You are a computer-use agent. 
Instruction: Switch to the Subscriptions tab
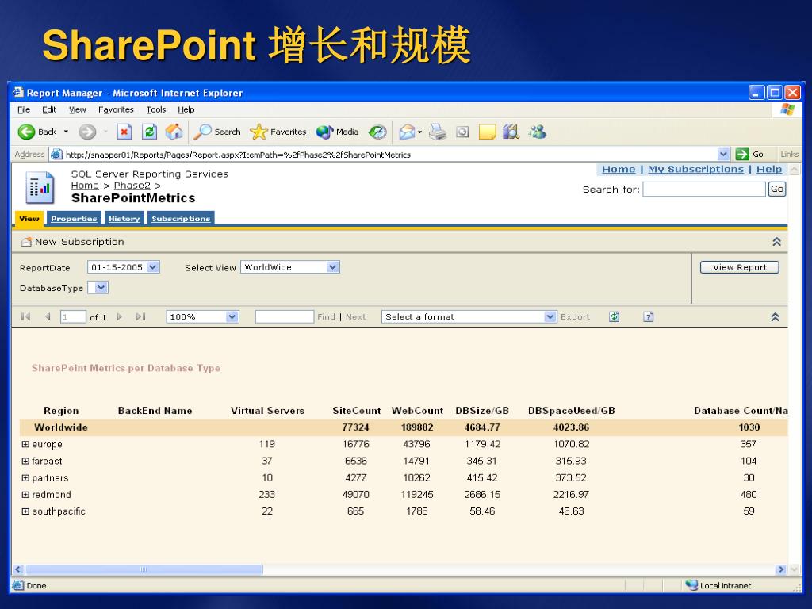tap(181, 219)
